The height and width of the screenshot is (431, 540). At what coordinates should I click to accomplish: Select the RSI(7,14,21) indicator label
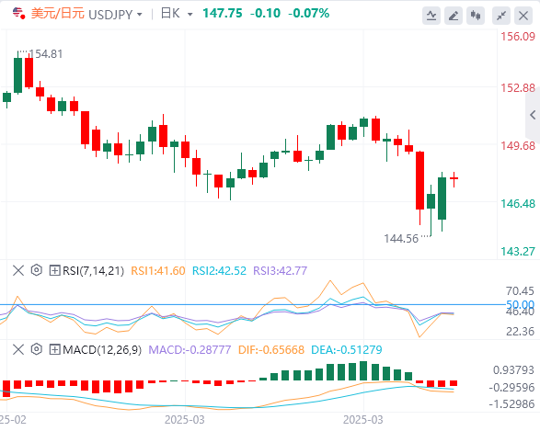click(x=93, y=271)
